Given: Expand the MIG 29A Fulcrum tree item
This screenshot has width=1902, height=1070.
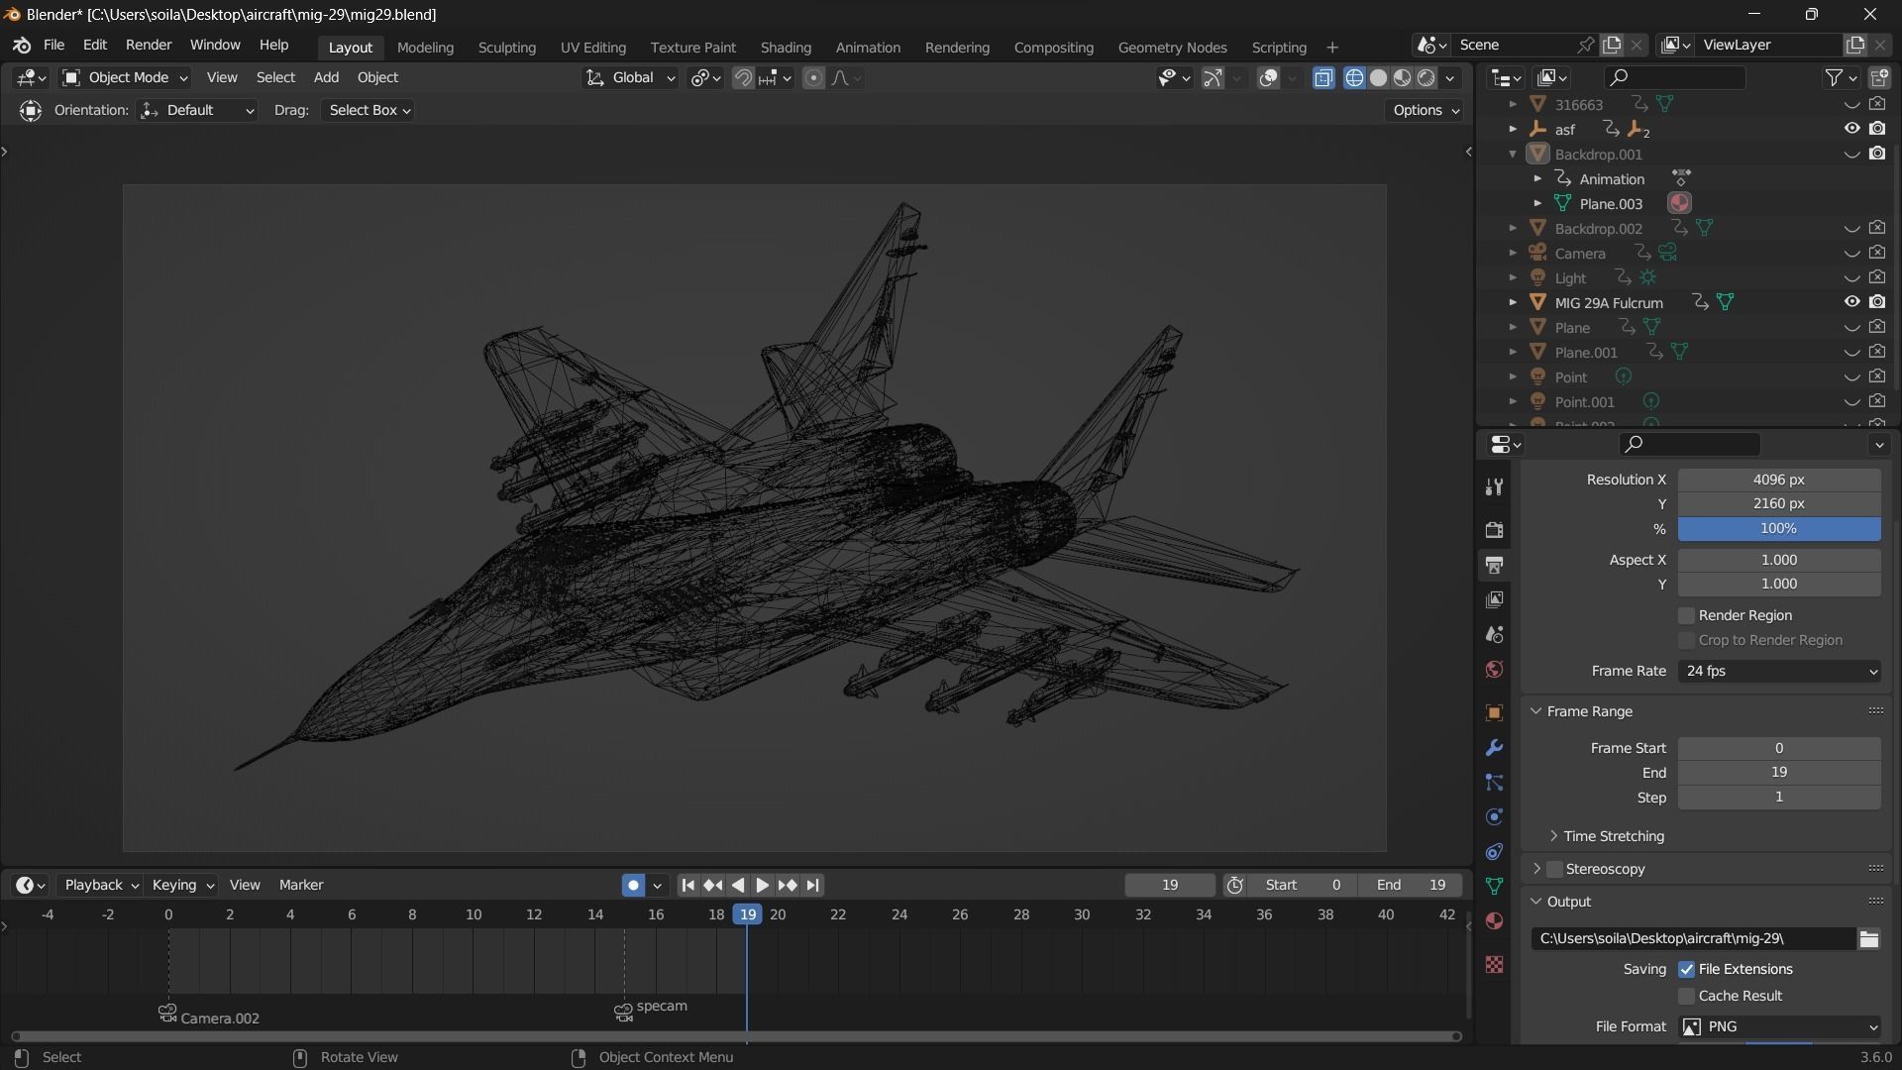Looking at the screenshot, I should point(1513,302).
